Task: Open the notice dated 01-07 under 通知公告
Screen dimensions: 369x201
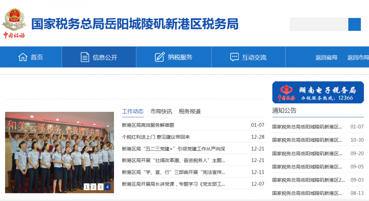Action: tap(307, 127)
